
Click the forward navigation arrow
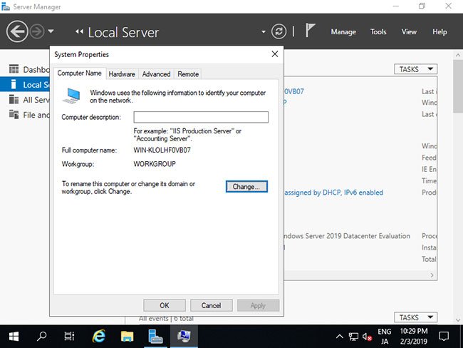[x=37, y=31]
